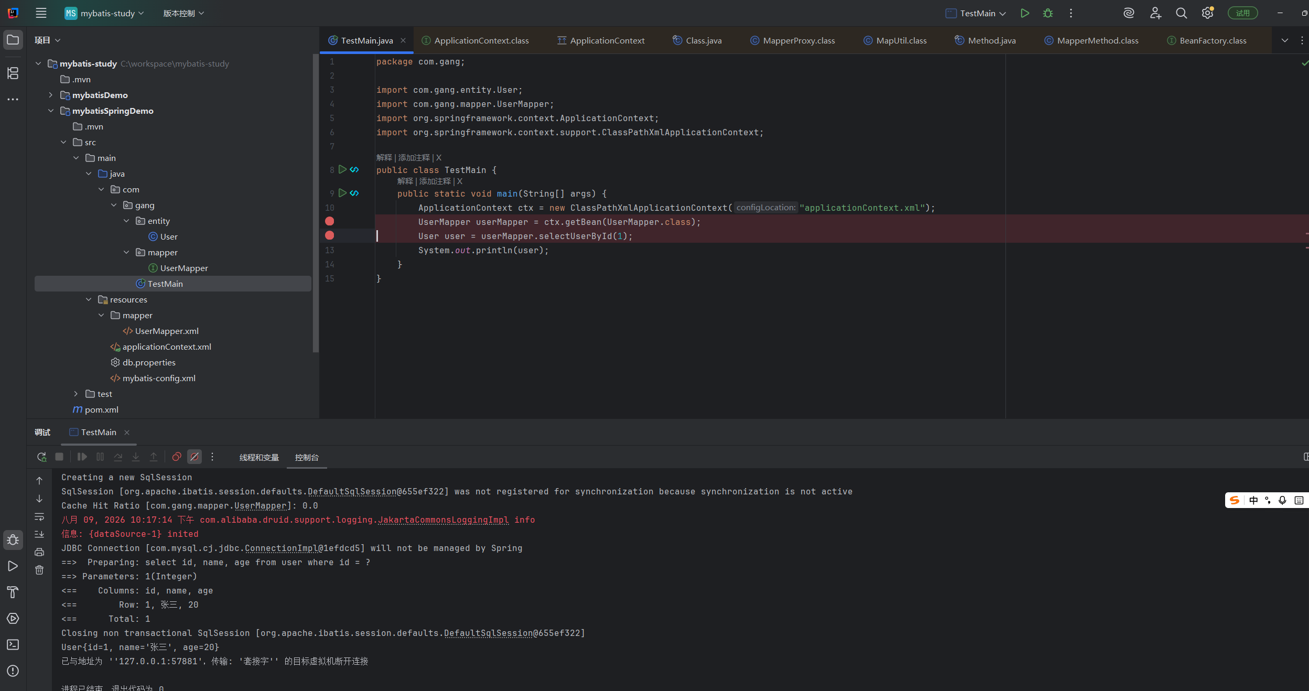Resume program in debugger toolbar
1309x691 pixels.
click(82, 457)
